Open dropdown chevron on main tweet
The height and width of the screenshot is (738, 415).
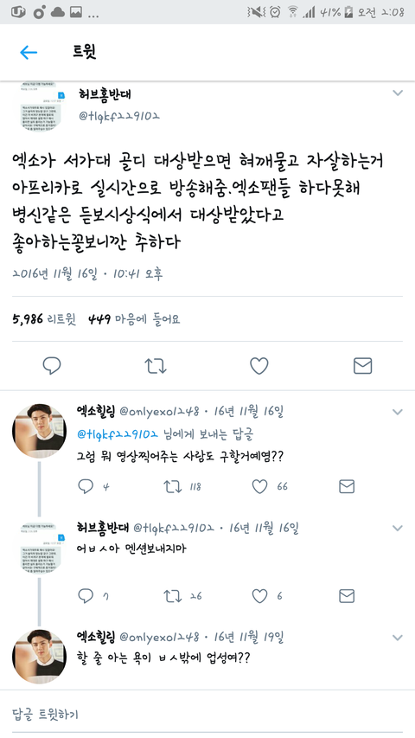(398, 93)
